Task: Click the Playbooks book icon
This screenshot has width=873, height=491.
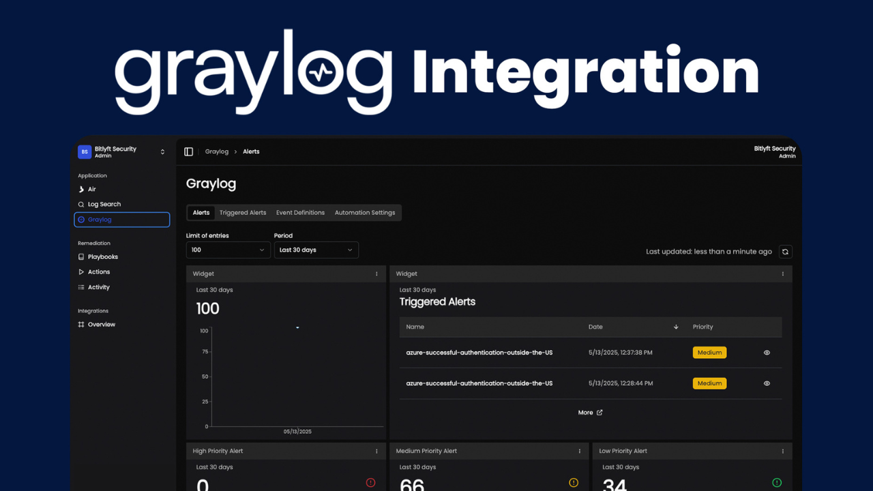Action: coord(81,256)
